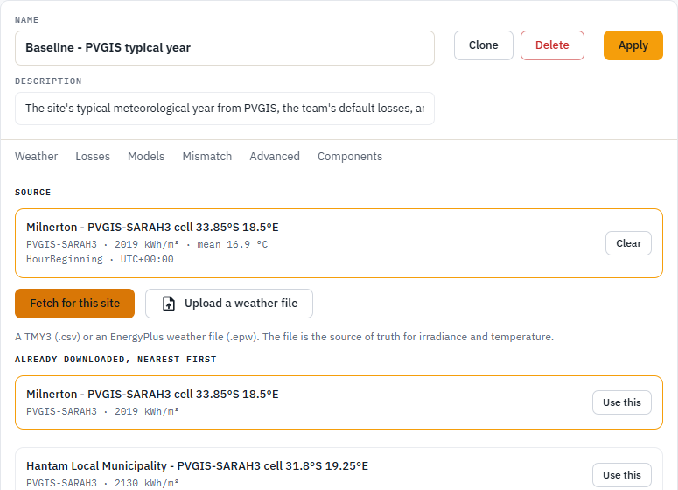Go to the Advanced tab
The image size is (678, 490).
click(x=275, y=156)
